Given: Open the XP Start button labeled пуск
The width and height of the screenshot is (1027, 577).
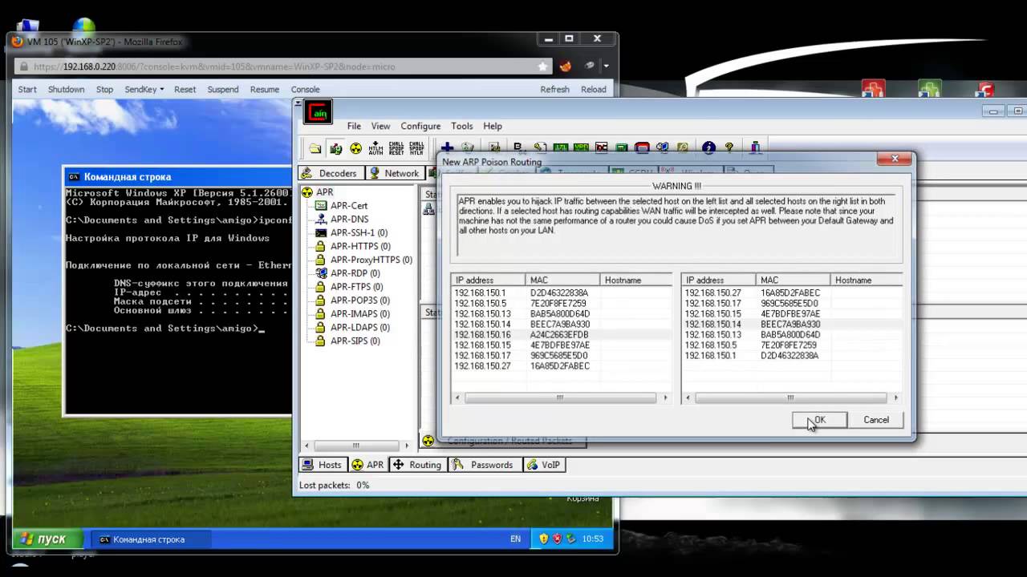Looking at the screenshot, I should click(x=49, y=539).
